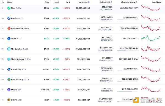Sort table by Volume(24h) header text

105,2
